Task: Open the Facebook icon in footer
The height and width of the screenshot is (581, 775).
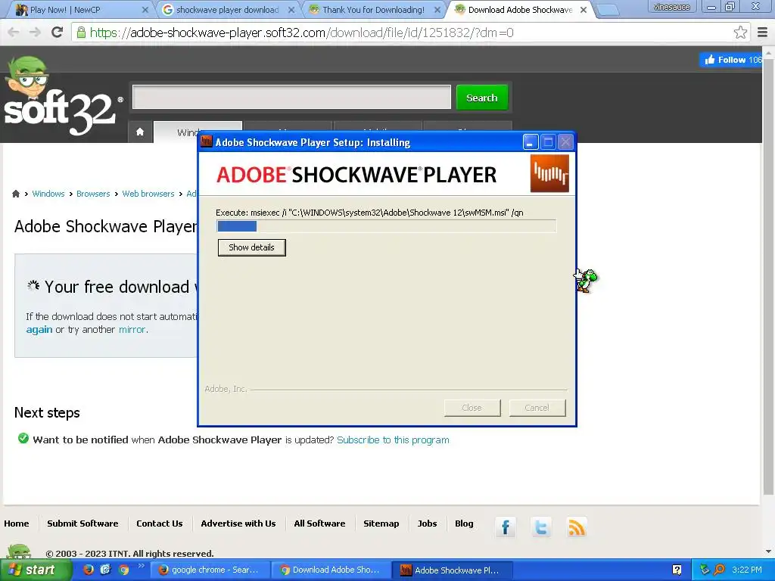Action: point(505,527)
